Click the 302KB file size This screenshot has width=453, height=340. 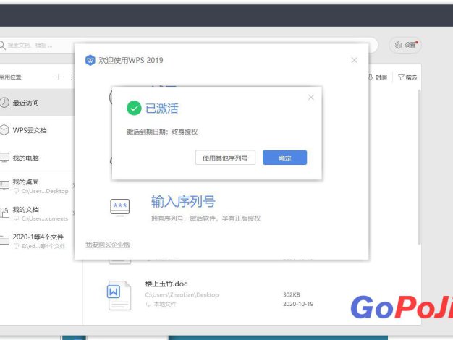point(292,294)
